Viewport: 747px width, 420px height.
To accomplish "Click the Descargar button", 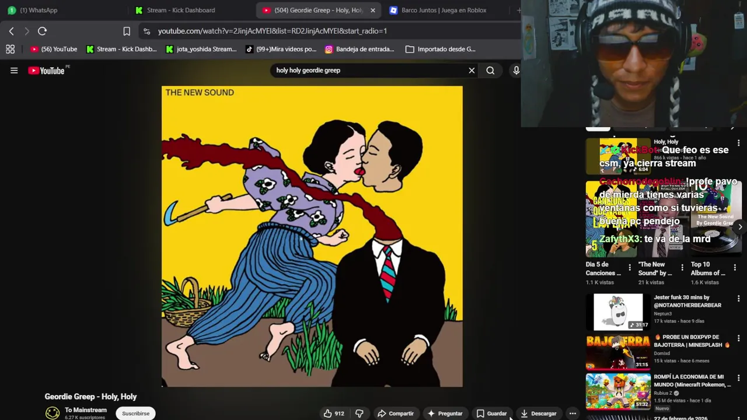I will (539, 414).
